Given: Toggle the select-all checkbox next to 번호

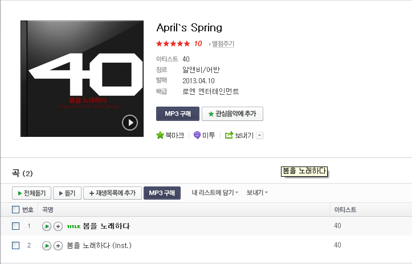Looking at the screenshot, I should pyautogui.click(x=16, y=210).
